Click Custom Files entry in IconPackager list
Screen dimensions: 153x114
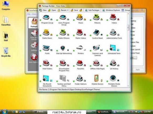pyautogui.click(x=135, y=42)
